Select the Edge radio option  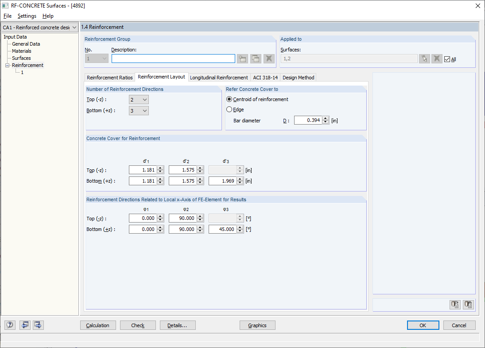(229, 109)
